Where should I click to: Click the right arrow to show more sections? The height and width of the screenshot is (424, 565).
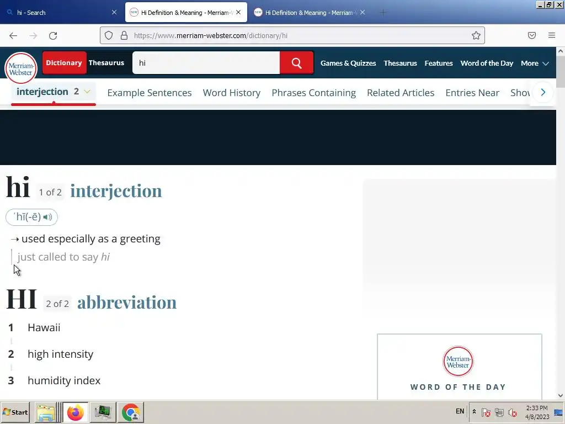click(x=543, y=92)
